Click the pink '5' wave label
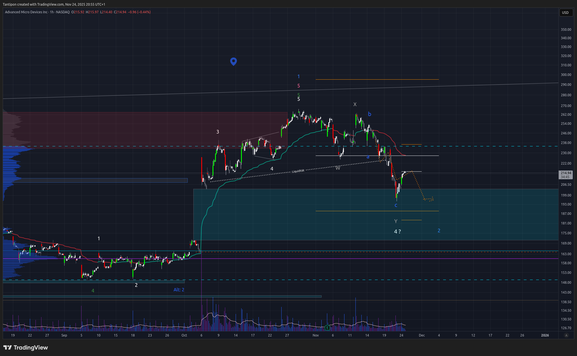The width and height of the screenshot is (577, 356). [299, 86]
